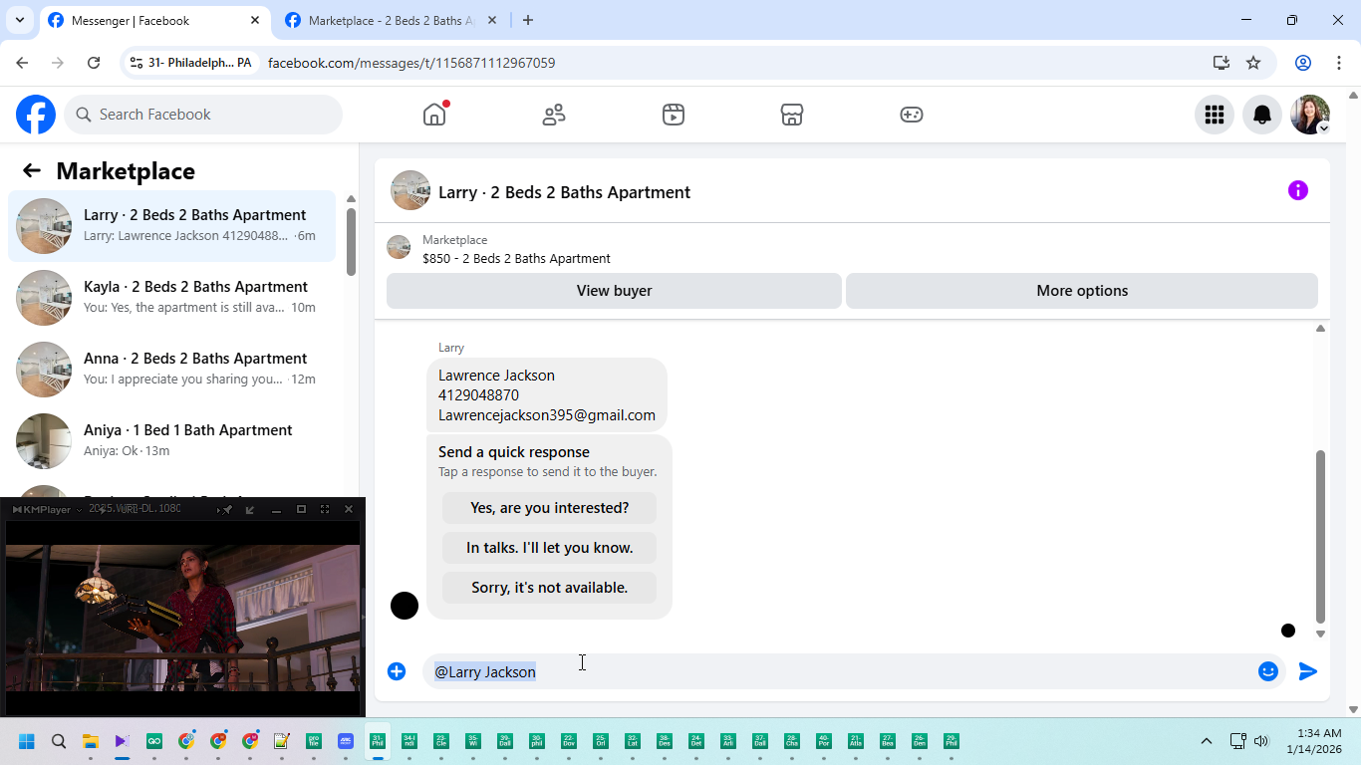The width and height of the screenshot is (1361, 765).
Task: Click the chat messages scrollbar thumb
Action: pos(1320,536)
